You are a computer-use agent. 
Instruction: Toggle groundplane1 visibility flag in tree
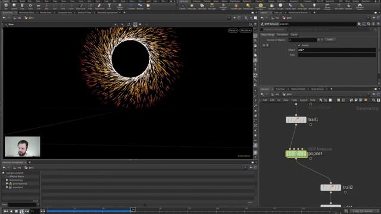pyautogui.click(x=7, y=184)
